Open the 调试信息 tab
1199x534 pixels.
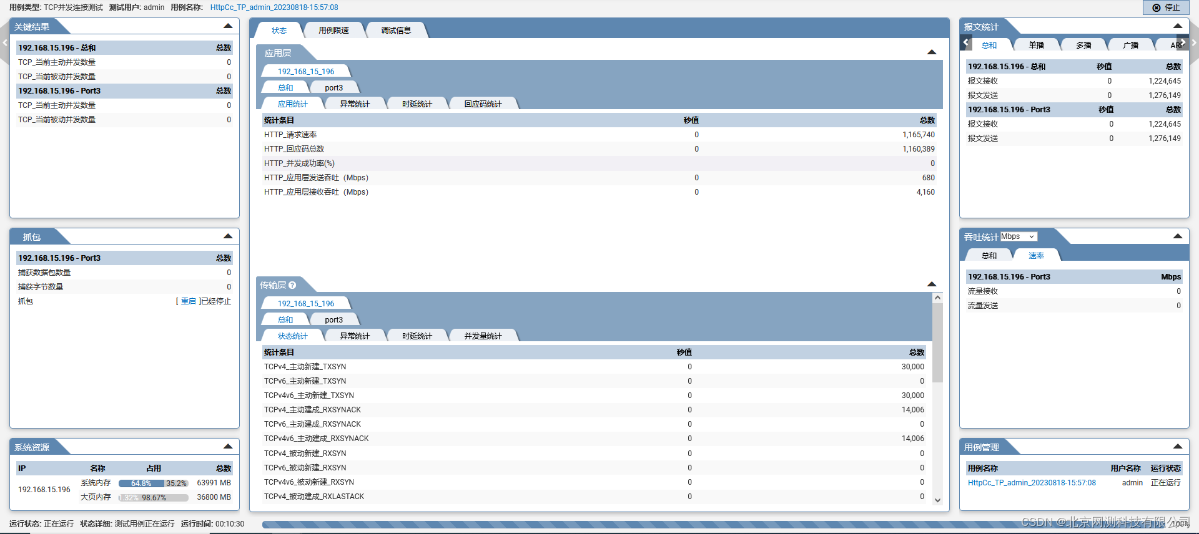(x=396, y=31)
